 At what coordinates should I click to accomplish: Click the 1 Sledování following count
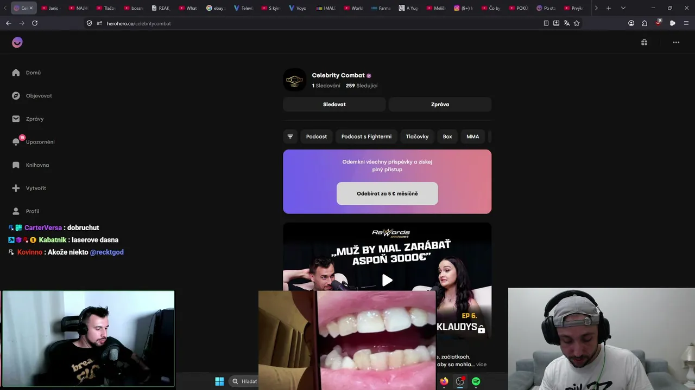[326, 86]
